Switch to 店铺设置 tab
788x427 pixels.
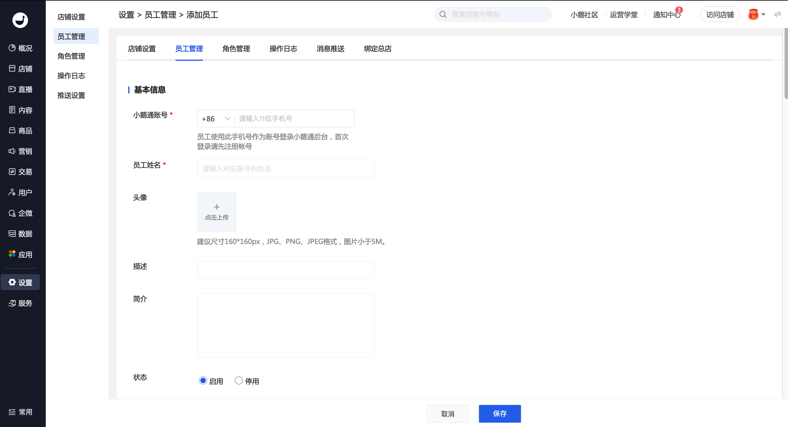point(142,49)
